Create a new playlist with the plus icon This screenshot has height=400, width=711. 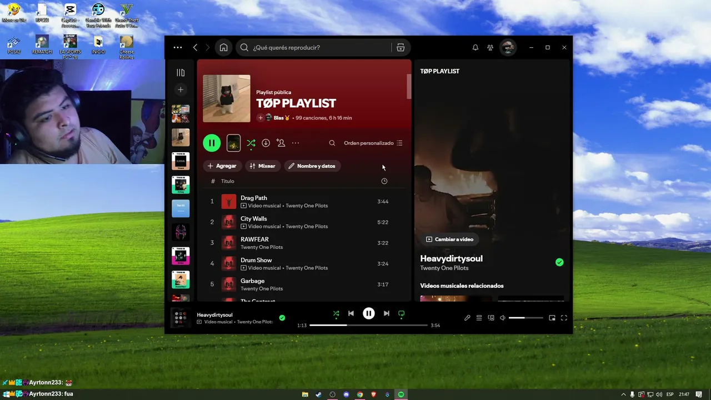coord(181,89)
